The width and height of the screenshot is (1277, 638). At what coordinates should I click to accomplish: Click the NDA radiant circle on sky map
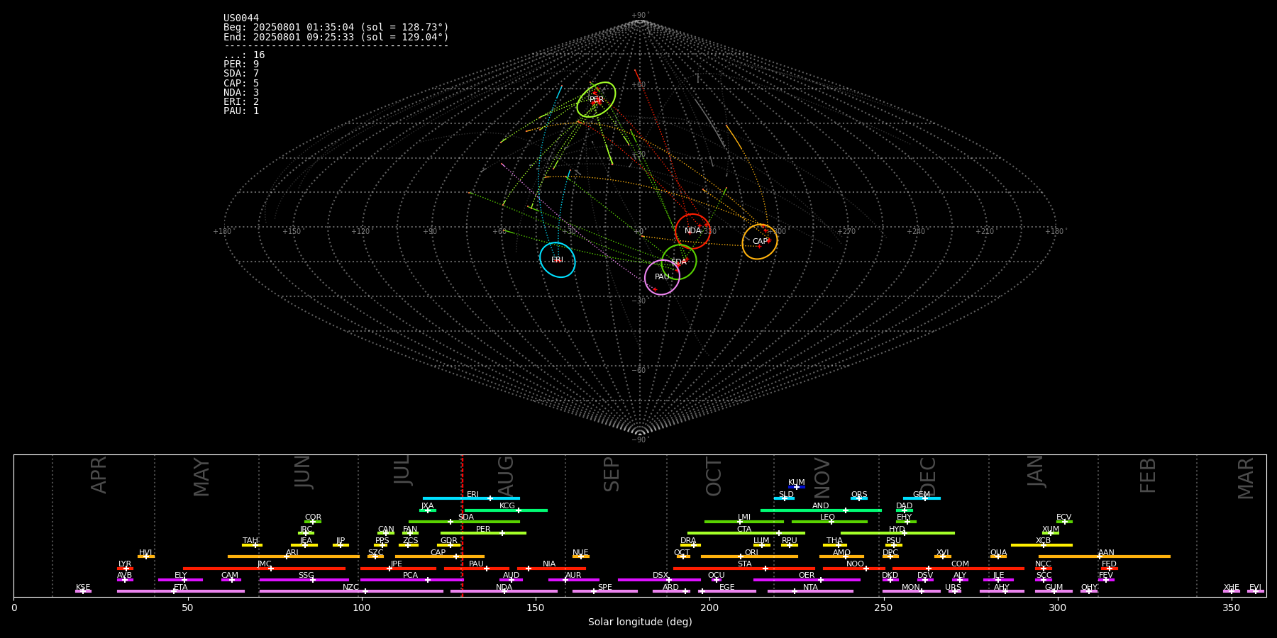point(693,231)
